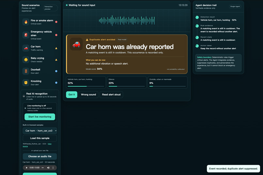Click the Single Agent badge

click(x=235, y=7)
